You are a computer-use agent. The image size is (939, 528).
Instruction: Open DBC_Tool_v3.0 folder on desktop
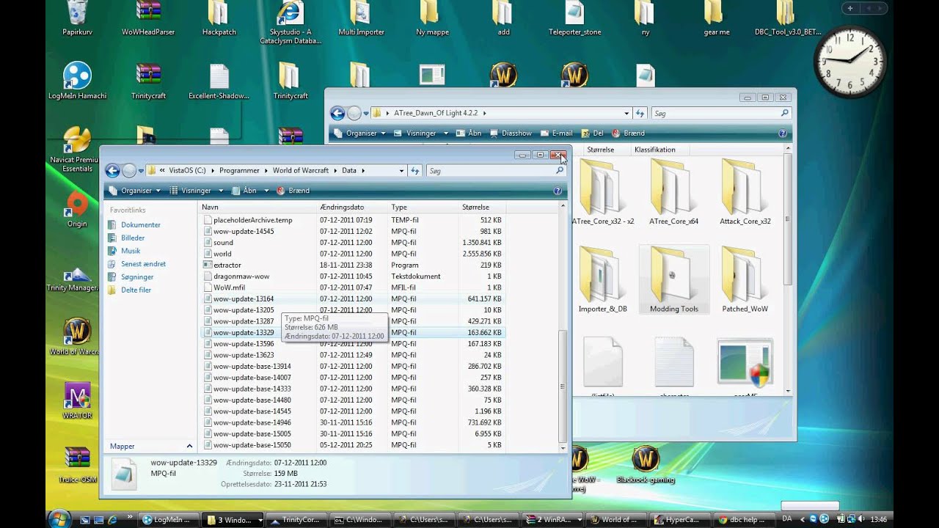tap(788, 18)
